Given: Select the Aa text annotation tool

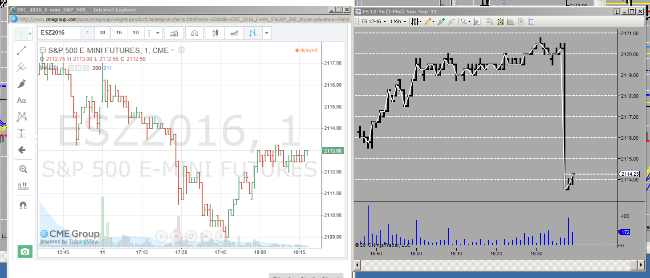Looking at the screenshot, I should click(21, 101).
